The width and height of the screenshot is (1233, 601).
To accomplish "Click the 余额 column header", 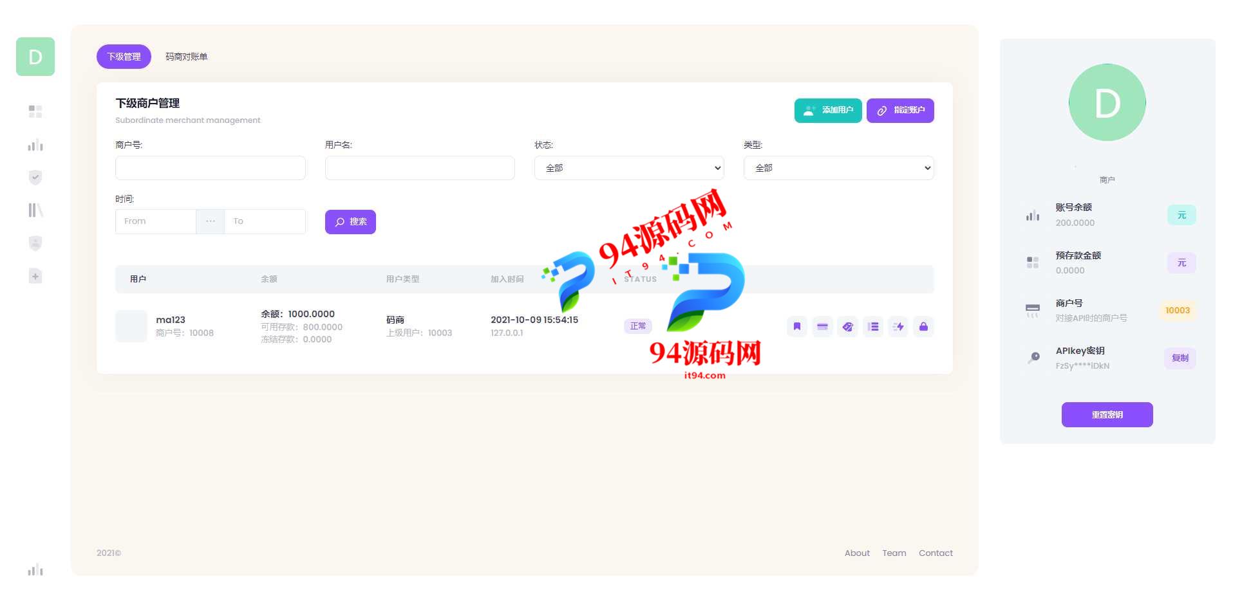I will [x=269, y=279].
